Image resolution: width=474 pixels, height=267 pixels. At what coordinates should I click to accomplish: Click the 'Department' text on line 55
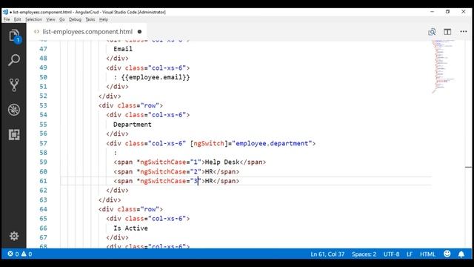pos(133,125)
